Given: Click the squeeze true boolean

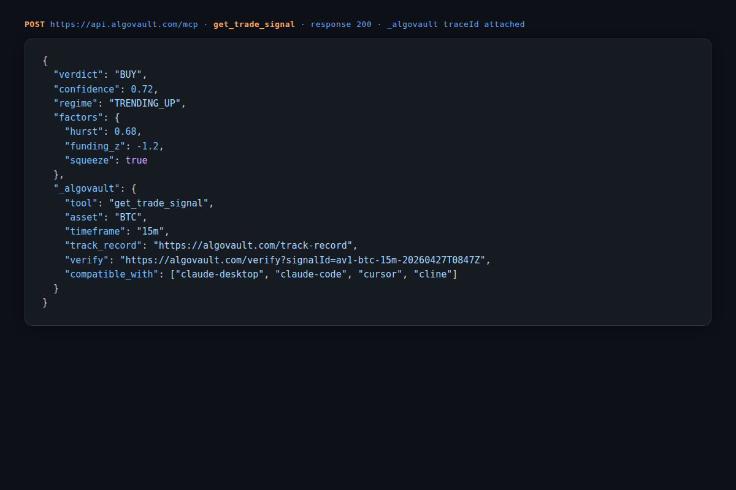Looking at the screenshot, I should (136, 160).
